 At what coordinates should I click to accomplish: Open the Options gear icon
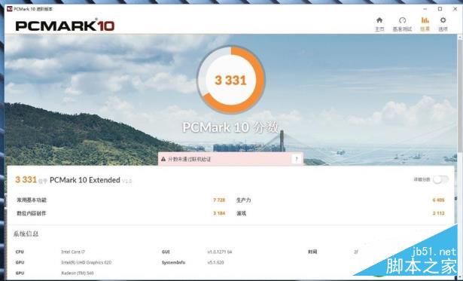click(443, 20)
